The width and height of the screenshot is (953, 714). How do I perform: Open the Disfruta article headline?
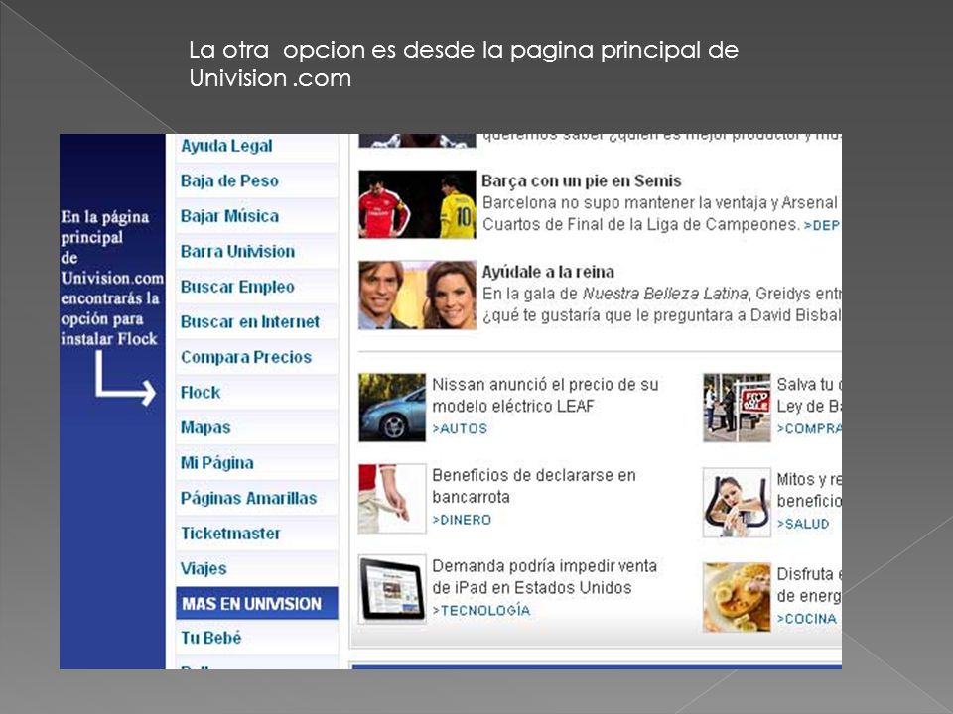tap(809, 585)
